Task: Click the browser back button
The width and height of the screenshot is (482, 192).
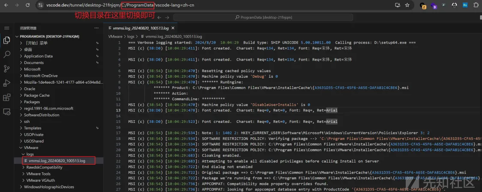Action: point(6,5)
